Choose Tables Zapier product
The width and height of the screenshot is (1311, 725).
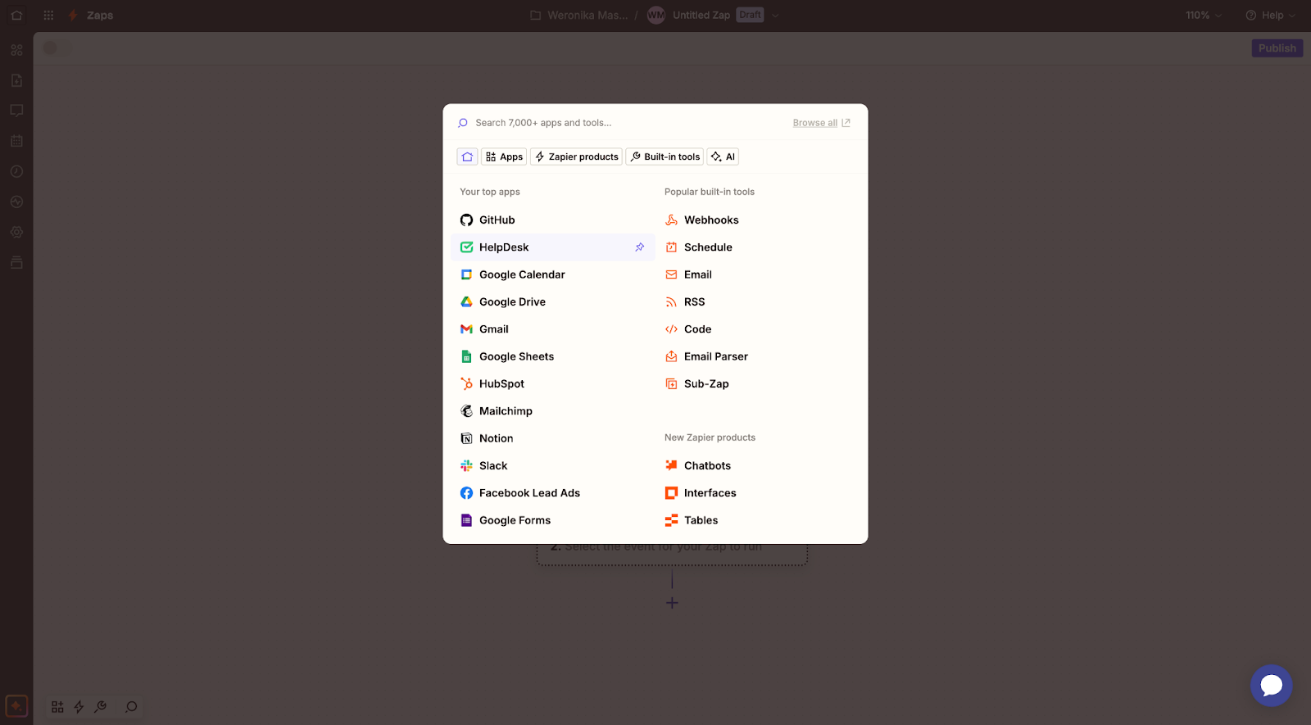[x=758, y=520]
